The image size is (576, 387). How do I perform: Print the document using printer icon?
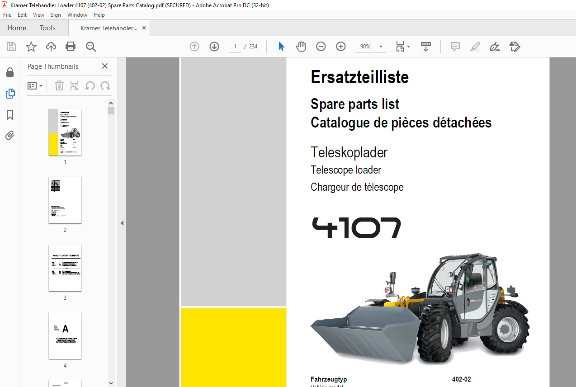tap(71, 47)
